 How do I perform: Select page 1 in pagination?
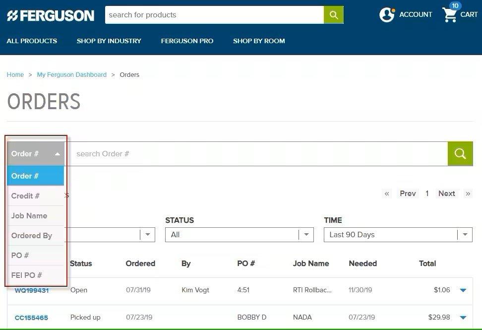pyautogui.click(x=427, y=194)
